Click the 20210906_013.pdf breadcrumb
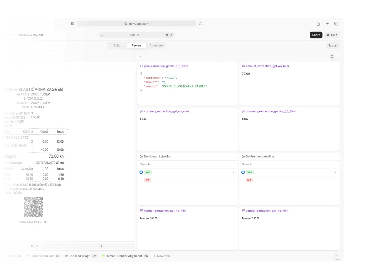The height and width of the screenshot is (279, 390). (31, 35)
